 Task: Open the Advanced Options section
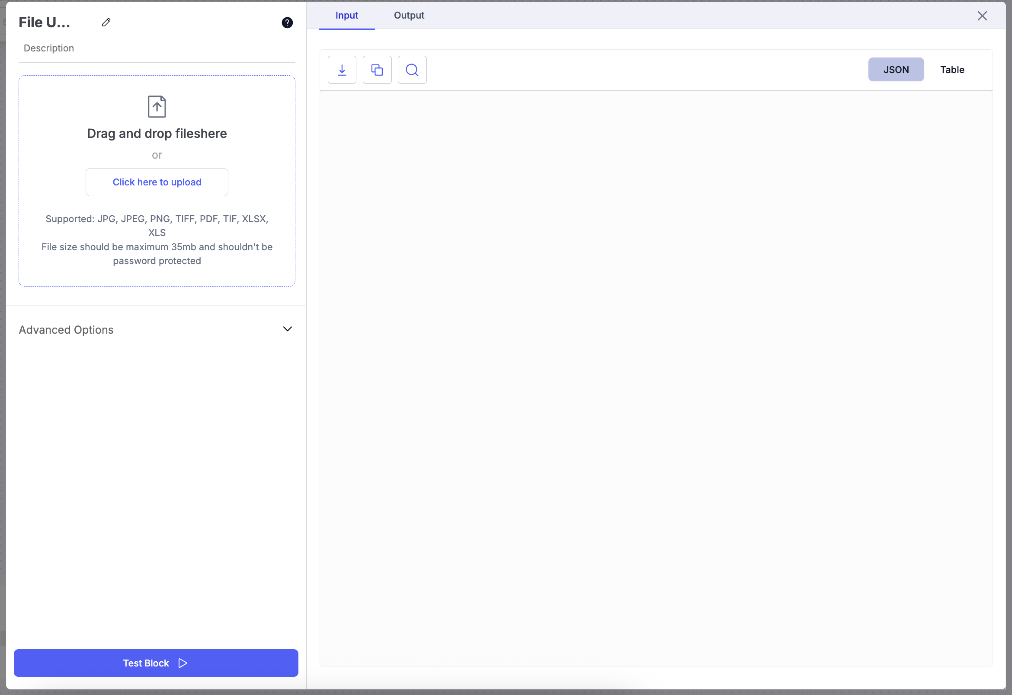pyautogui.click(x=66, y=330)
